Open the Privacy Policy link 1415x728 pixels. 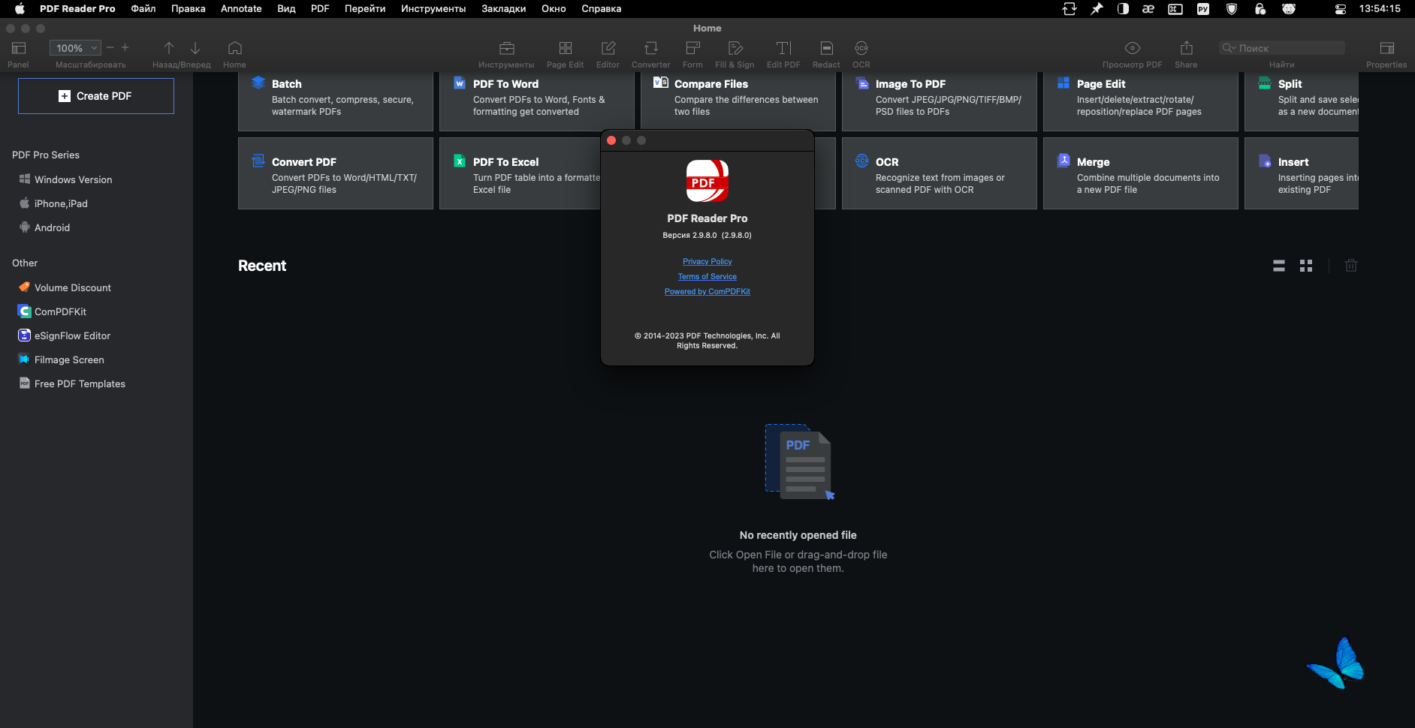pos(707,261)
